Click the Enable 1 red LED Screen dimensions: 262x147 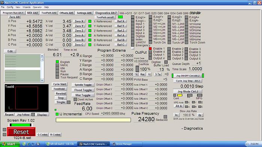coord(150,49)
